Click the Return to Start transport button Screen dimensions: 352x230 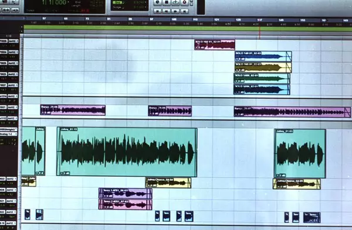pos(158,11)
